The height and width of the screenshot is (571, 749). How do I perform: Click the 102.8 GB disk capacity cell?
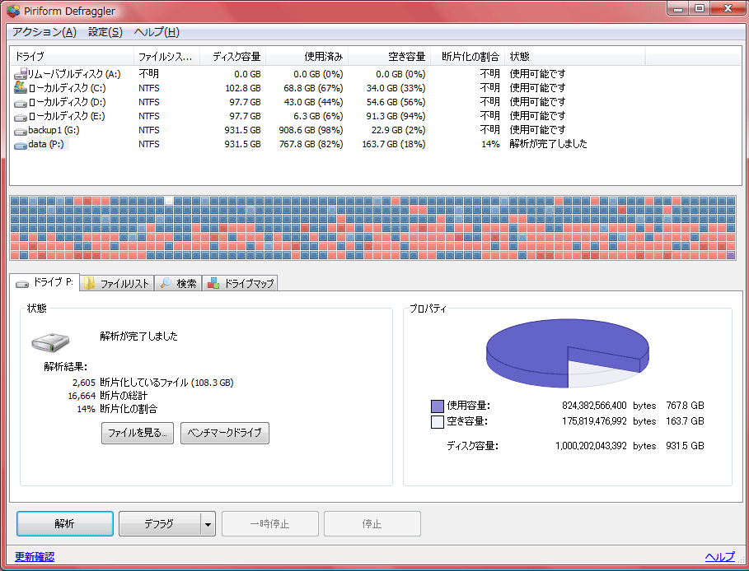point(242,88)
